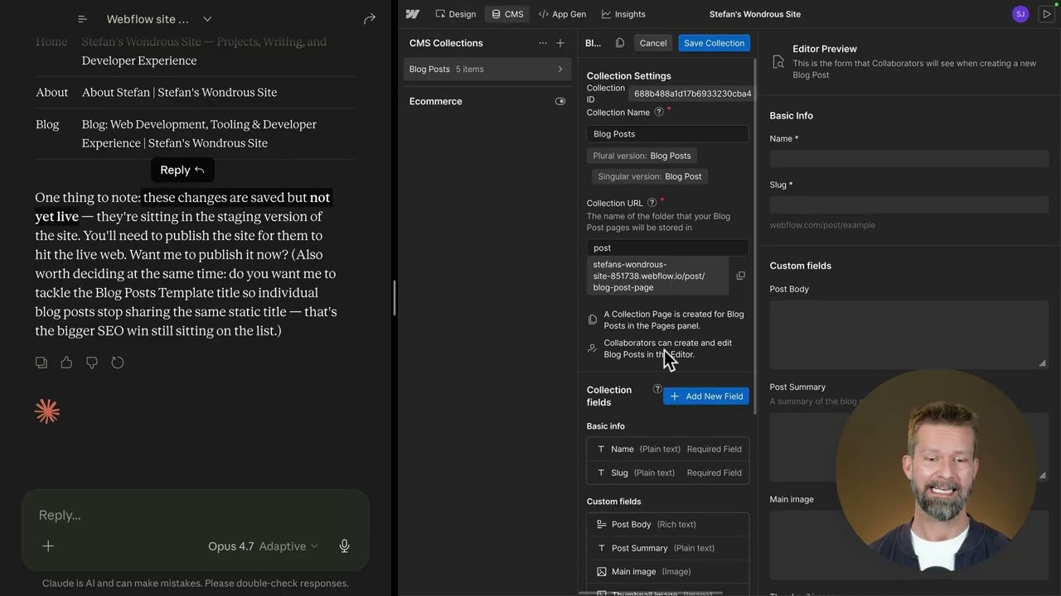
Task: Edit the Collection Name field Blog Posts
Action: coord(667,133)
